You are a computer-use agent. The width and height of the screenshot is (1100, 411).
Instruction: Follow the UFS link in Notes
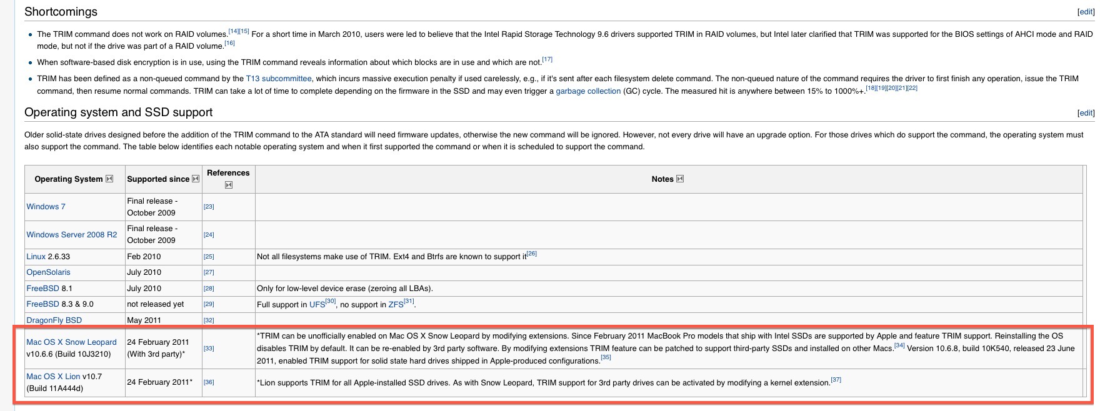[x=317, y=305]
